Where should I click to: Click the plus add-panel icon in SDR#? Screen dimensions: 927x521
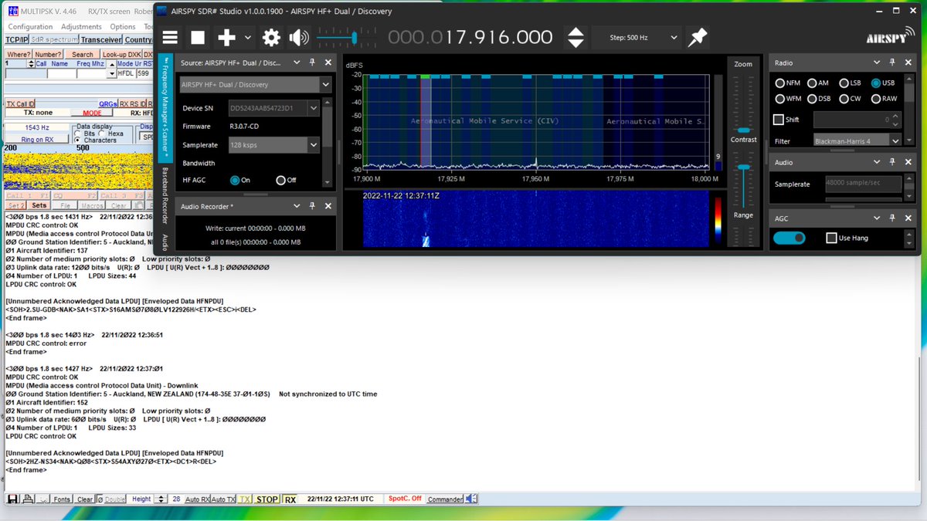(226, 37)
